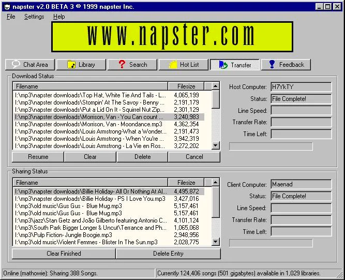The width and height of the screenshot is (345, 280).
Task: Click the download progress bar
Action: [x=271, y=146]
